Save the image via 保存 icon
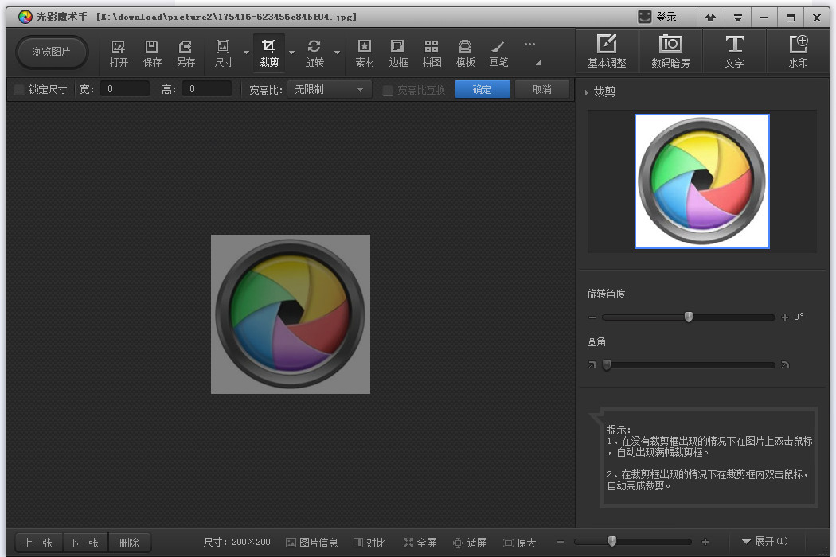Viewport: 836px width, 557px height. point(152,53)
